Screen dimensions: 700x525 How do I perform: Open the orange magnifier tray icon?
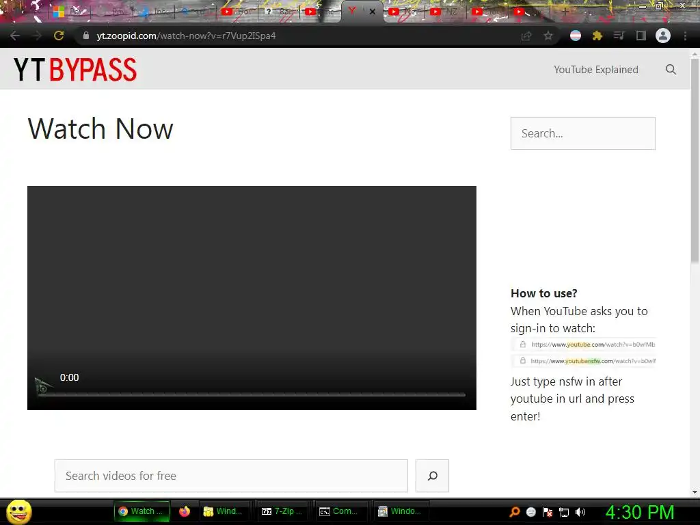click(x=515, y=511)
